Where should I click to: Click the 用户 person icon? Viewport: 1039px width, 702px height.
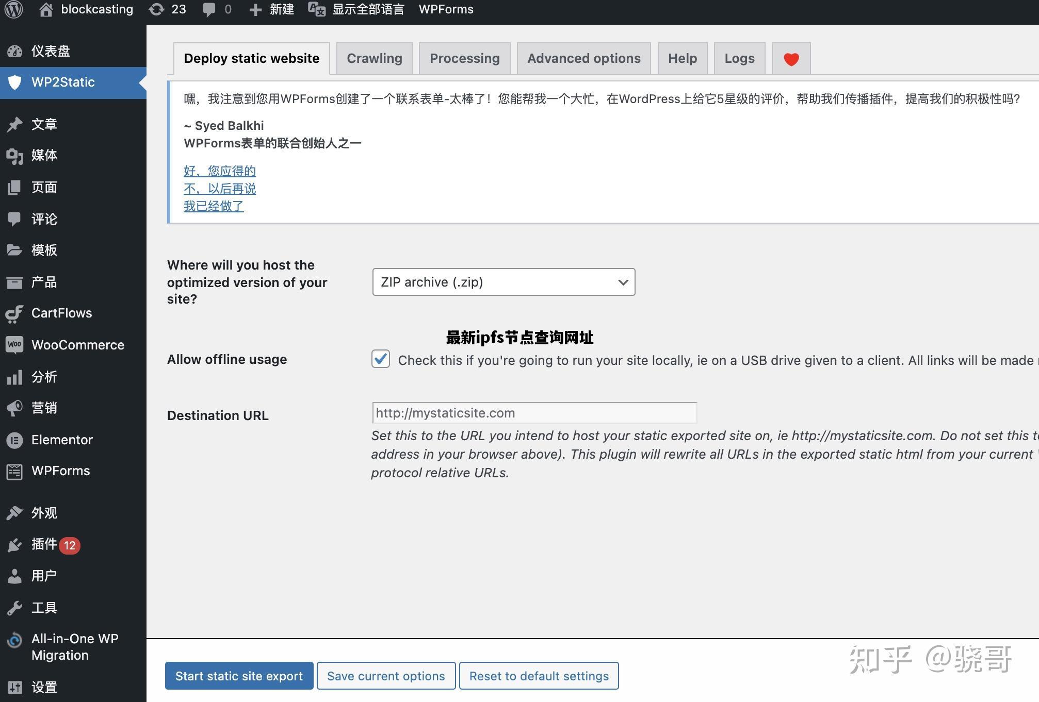point(14,576)
